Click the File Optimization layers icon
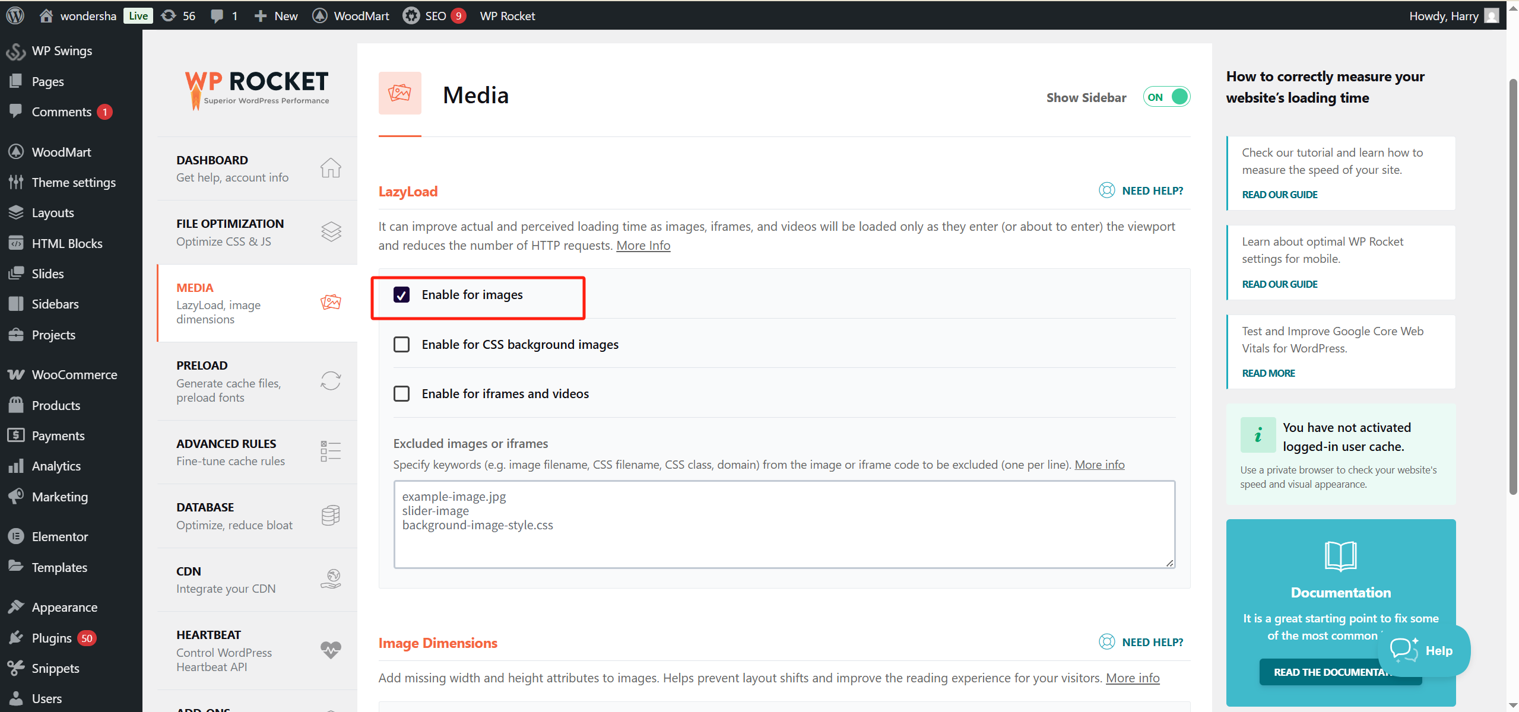 [331, 231]
